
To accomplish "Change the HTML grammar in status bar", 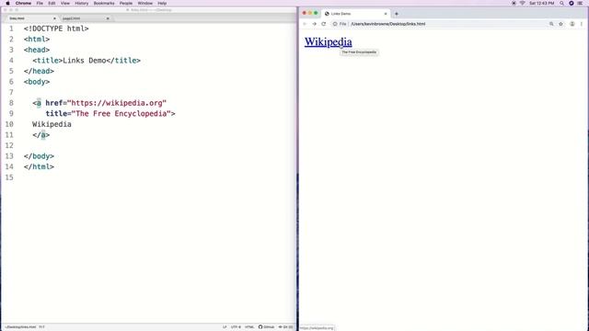I will click(x=249, y=327).
